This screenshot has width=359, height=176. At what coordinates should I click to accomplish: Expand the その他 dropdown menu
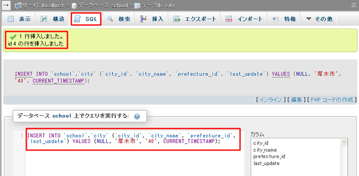point(319,19)
